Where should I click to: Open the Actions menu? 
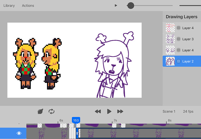tap(28, 6)
